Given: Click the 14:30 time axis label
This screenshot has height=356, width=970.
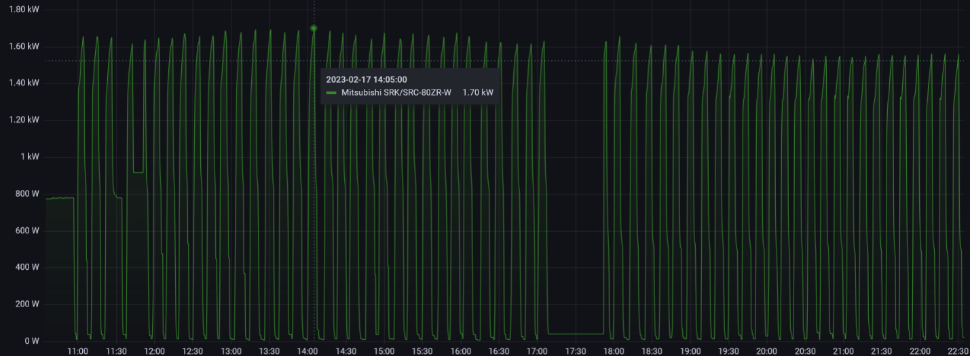Looking at the screenshot, I should 346,351.
